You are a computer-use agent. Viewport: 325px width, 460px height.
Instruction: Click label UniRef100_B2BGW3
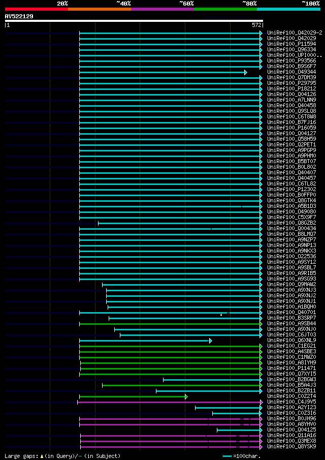pyautogui.click(x=291, y=380)
